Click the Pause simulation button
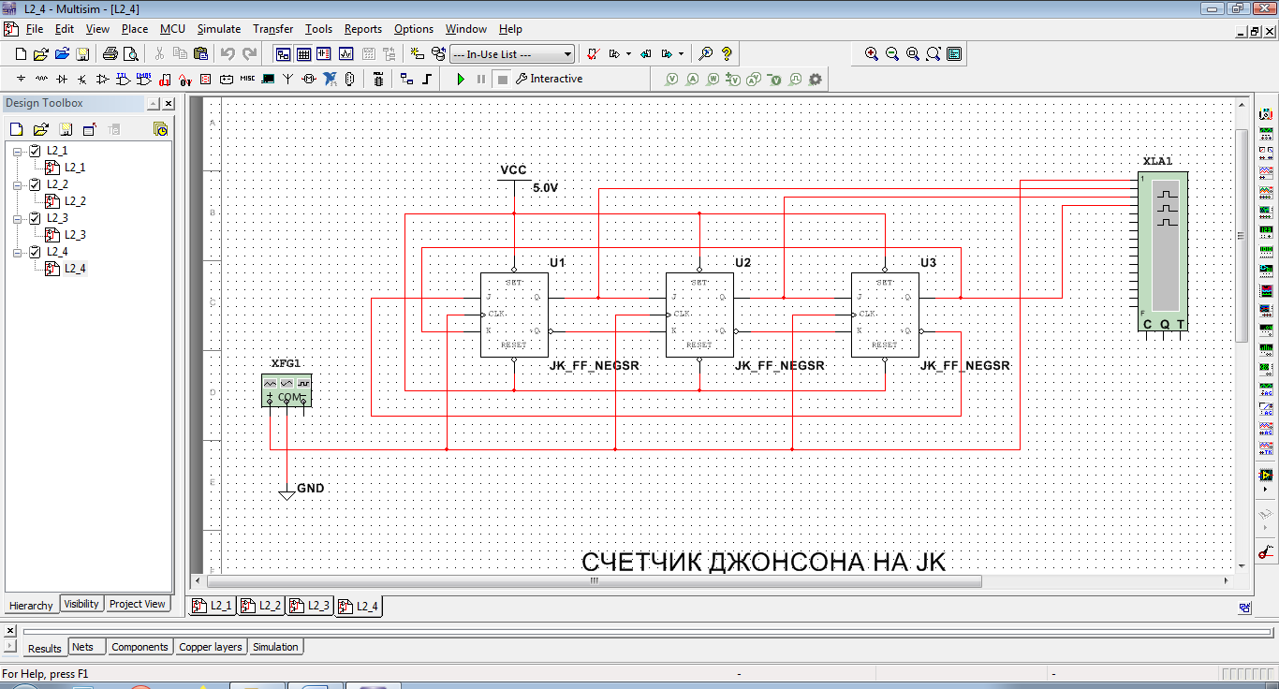The width and height of the screenshot is (1279, 689). point(481,80)
